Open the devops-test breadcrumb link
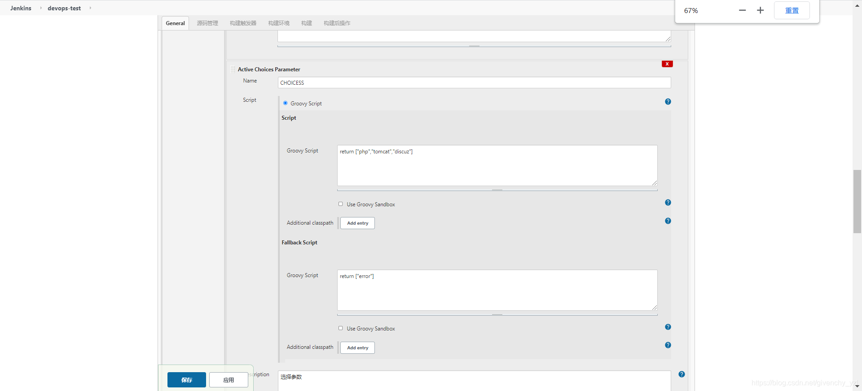This screenshot has height=391, width=862. 64,8
